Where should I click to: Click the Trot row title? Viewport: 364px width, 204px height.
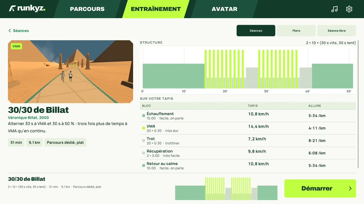click(x=151, y=139)
